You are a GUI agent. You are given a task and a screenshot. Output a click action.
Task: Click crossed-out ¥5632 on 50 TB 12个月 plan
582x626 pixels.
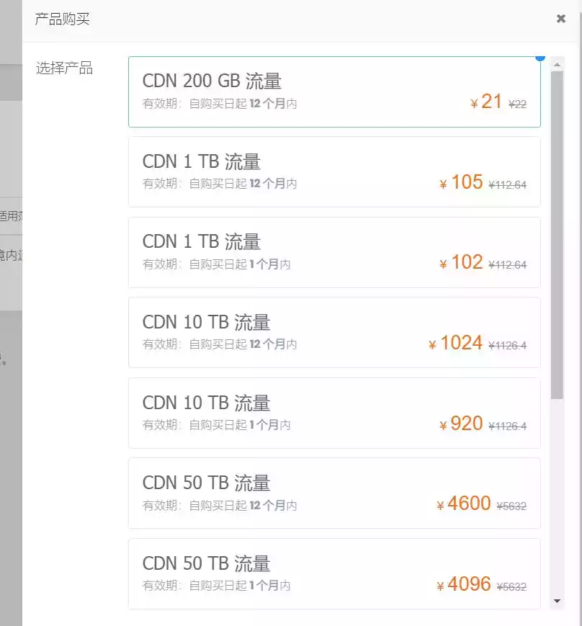pos(511,506)
